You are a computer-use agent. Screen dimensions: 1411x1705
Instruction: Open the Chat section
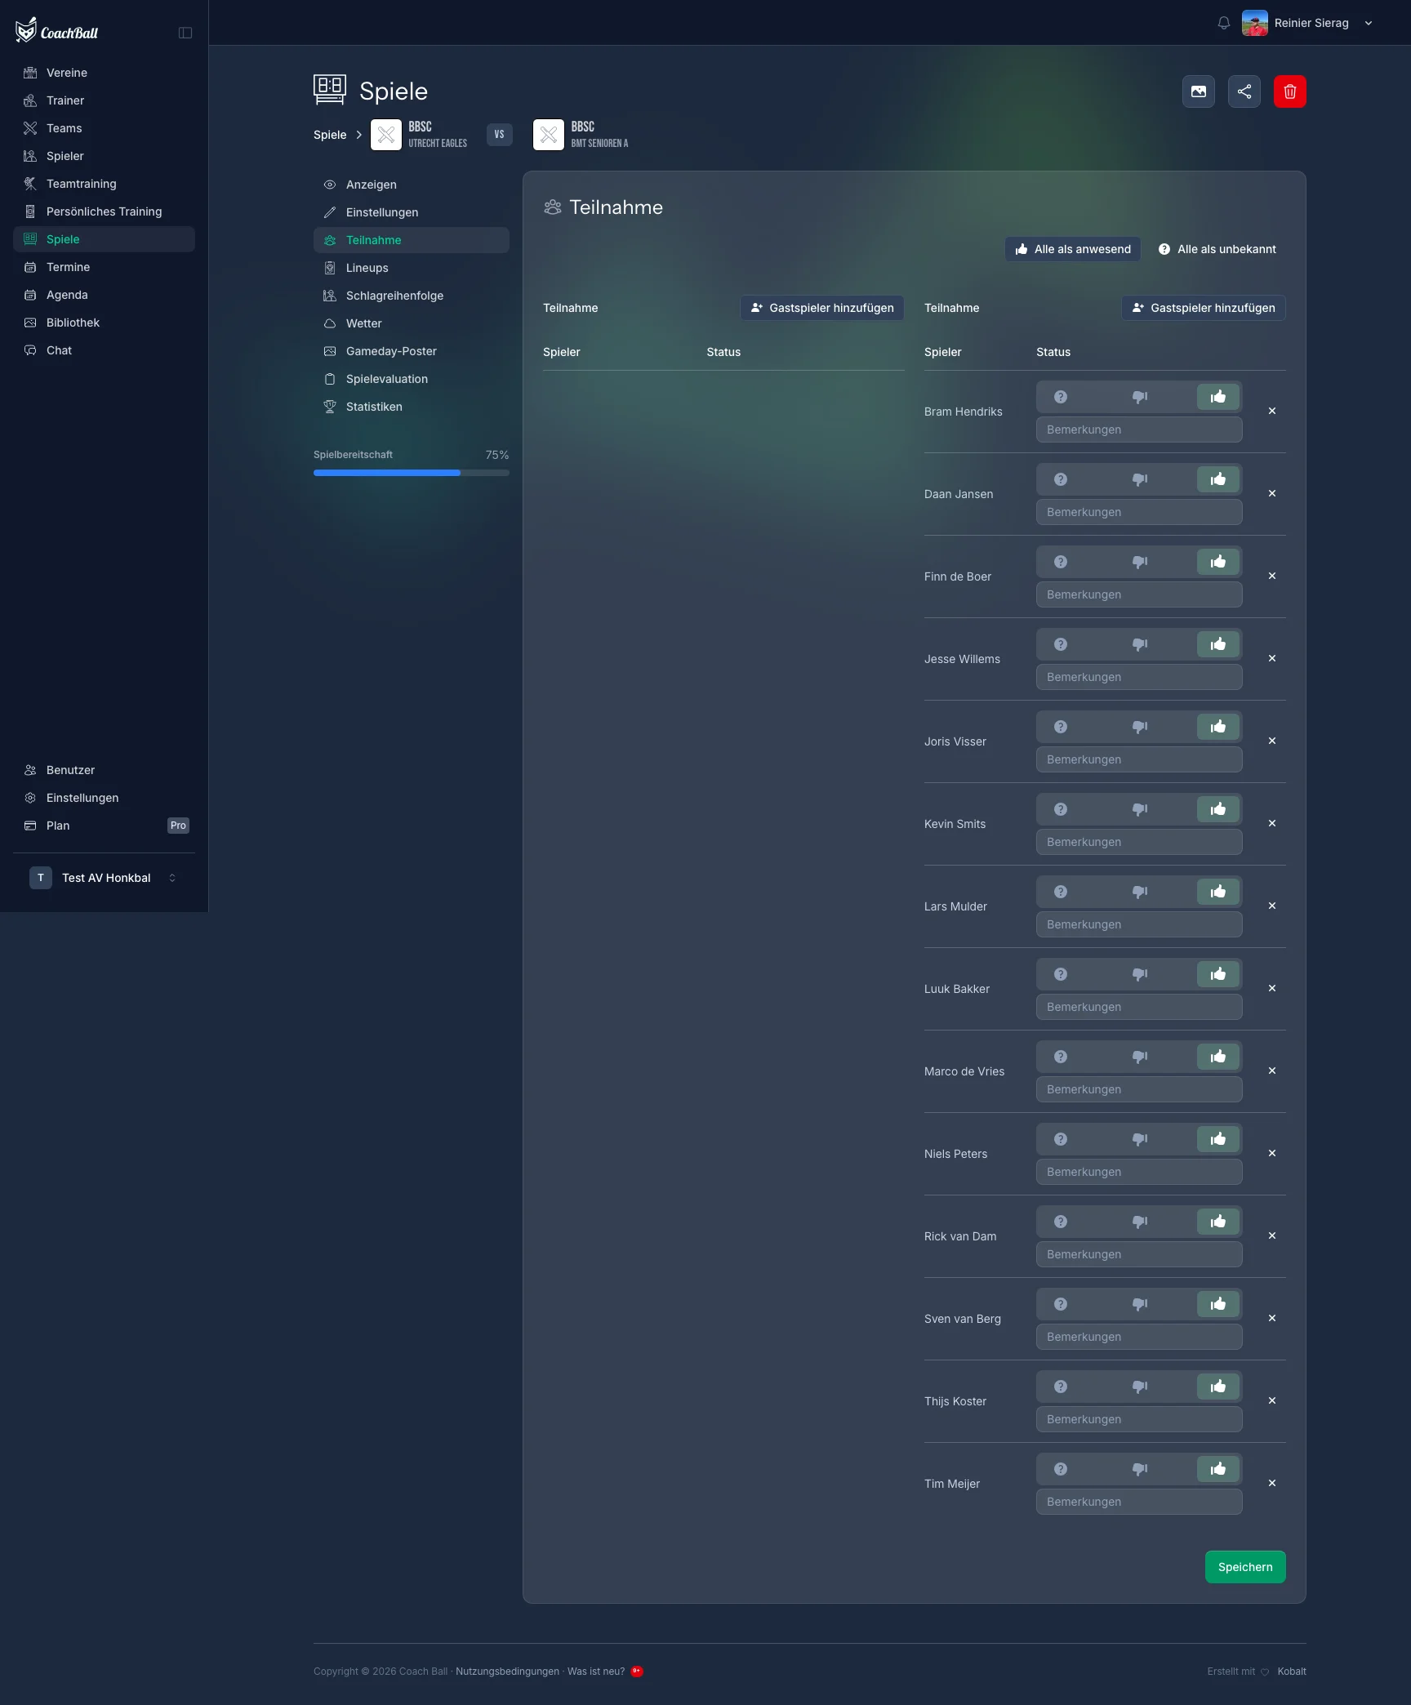coord(58,349)
